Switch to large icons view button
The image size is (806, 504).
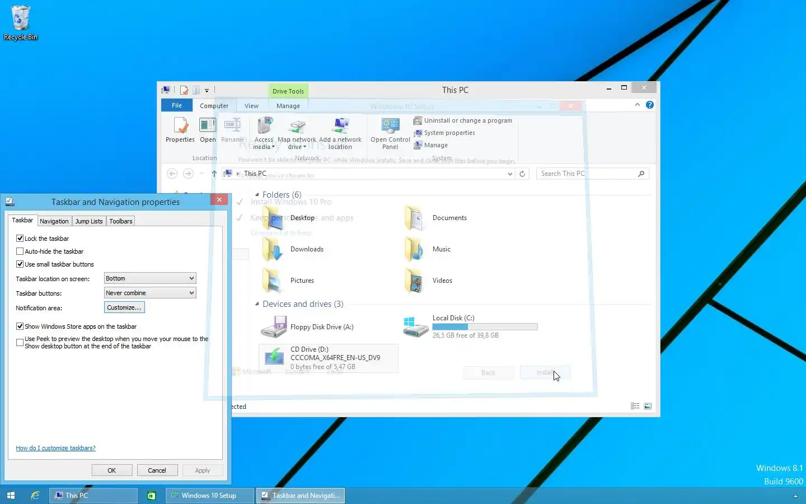[648, 406]
